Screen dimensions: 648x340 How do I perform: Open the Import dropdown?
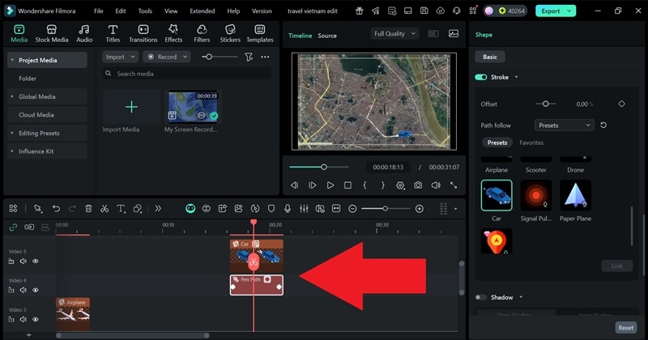click(120, 57)
